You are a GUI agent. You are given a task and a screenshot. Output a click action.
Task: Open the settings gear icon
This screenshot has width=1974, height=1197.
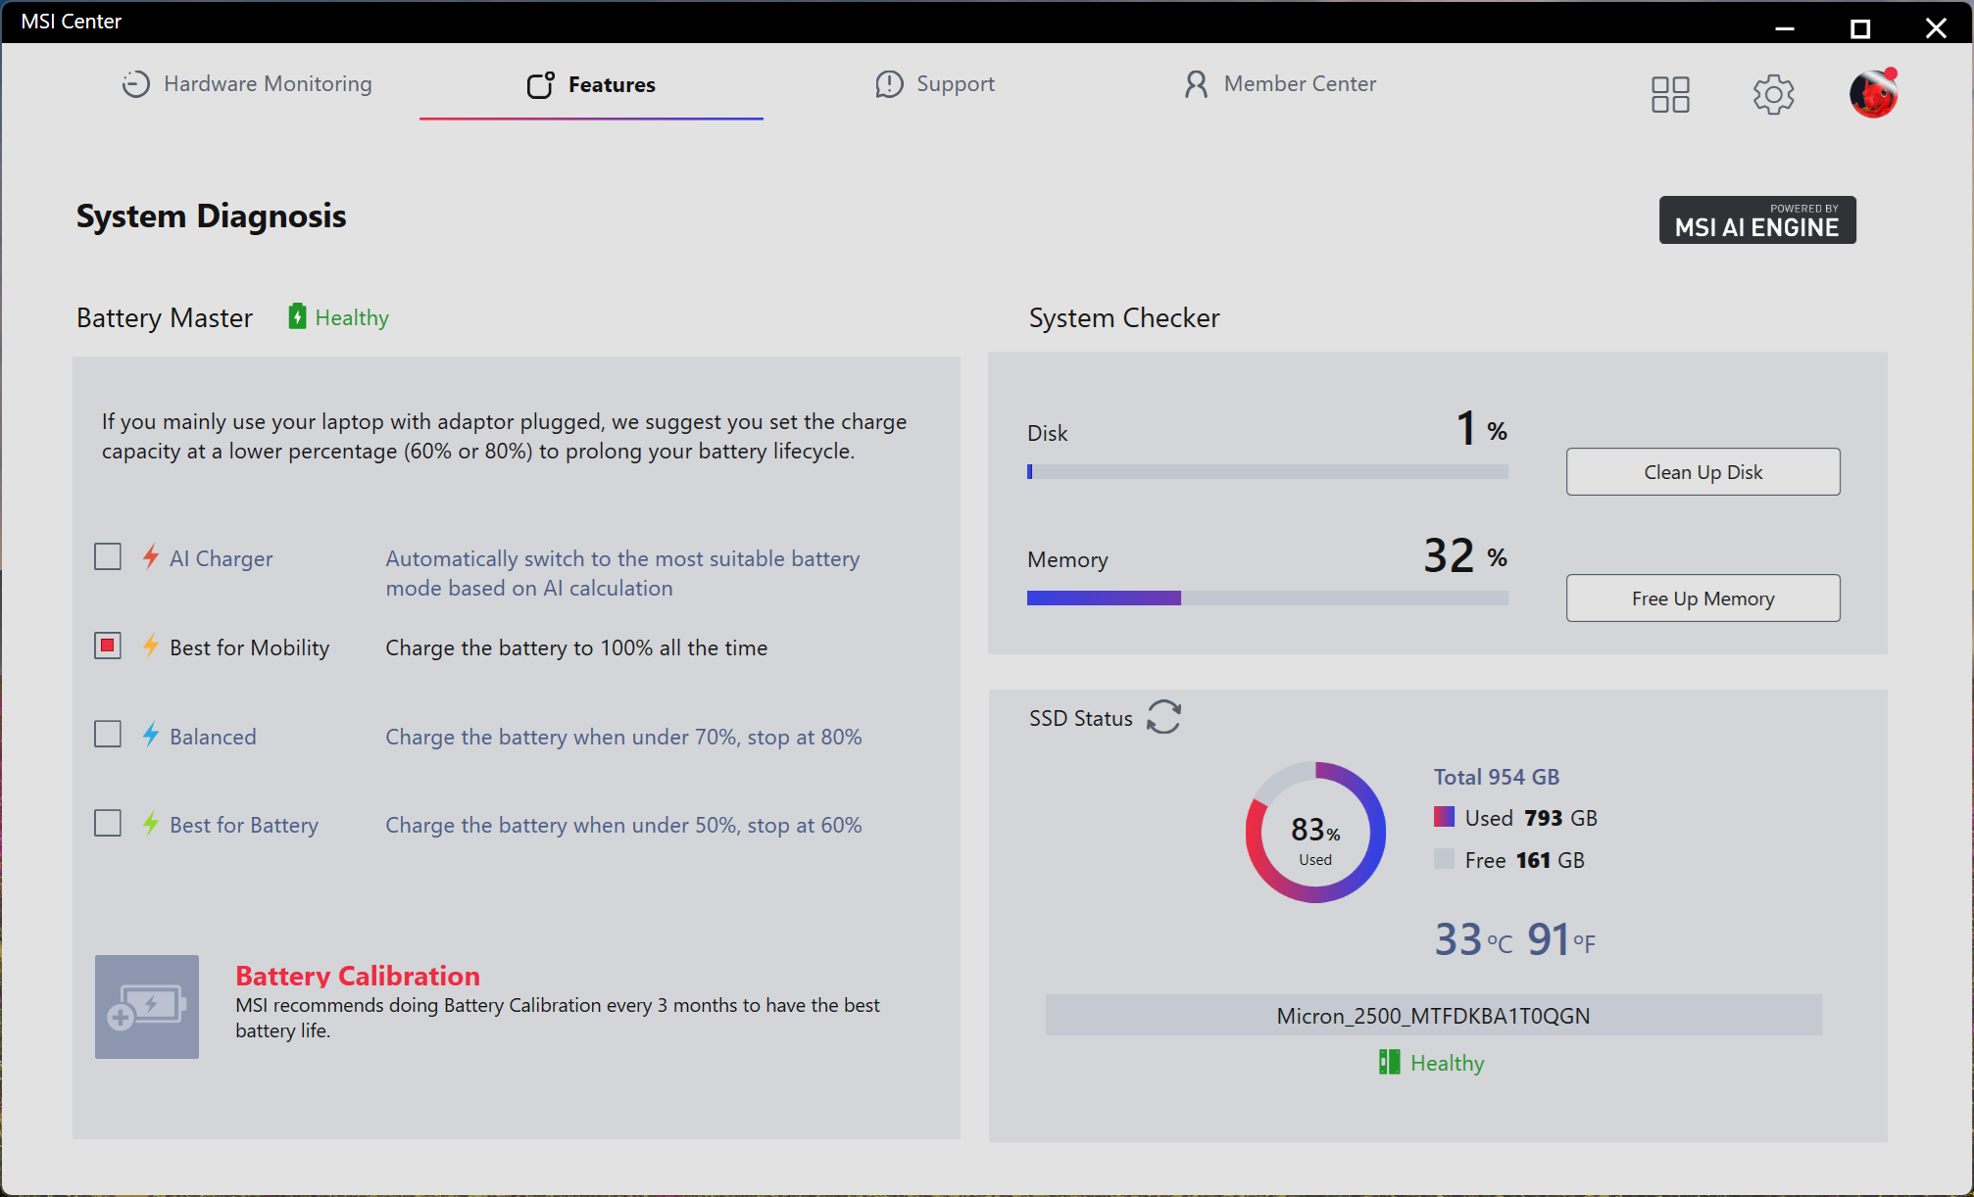tap(1773, 94)
